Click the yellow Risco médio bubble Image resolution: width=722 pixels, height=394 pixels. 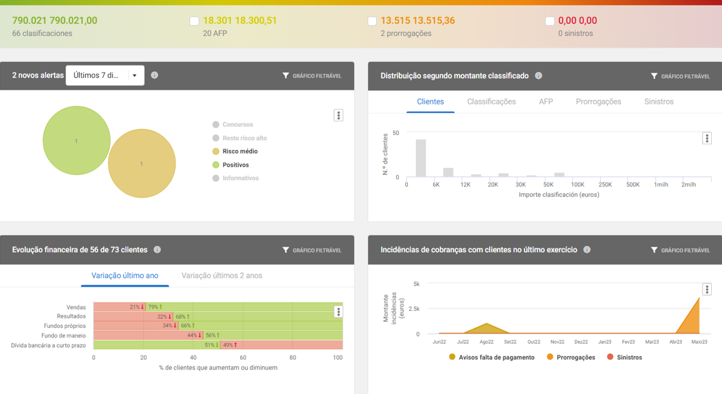142,164
